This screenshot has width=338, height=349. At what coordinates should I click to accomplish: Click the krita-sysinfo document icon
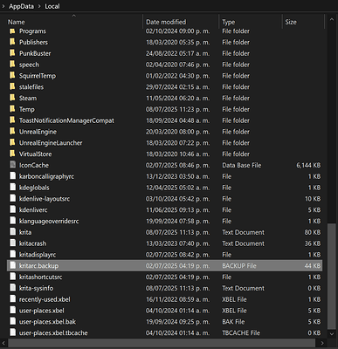click(x=12, y=288)
